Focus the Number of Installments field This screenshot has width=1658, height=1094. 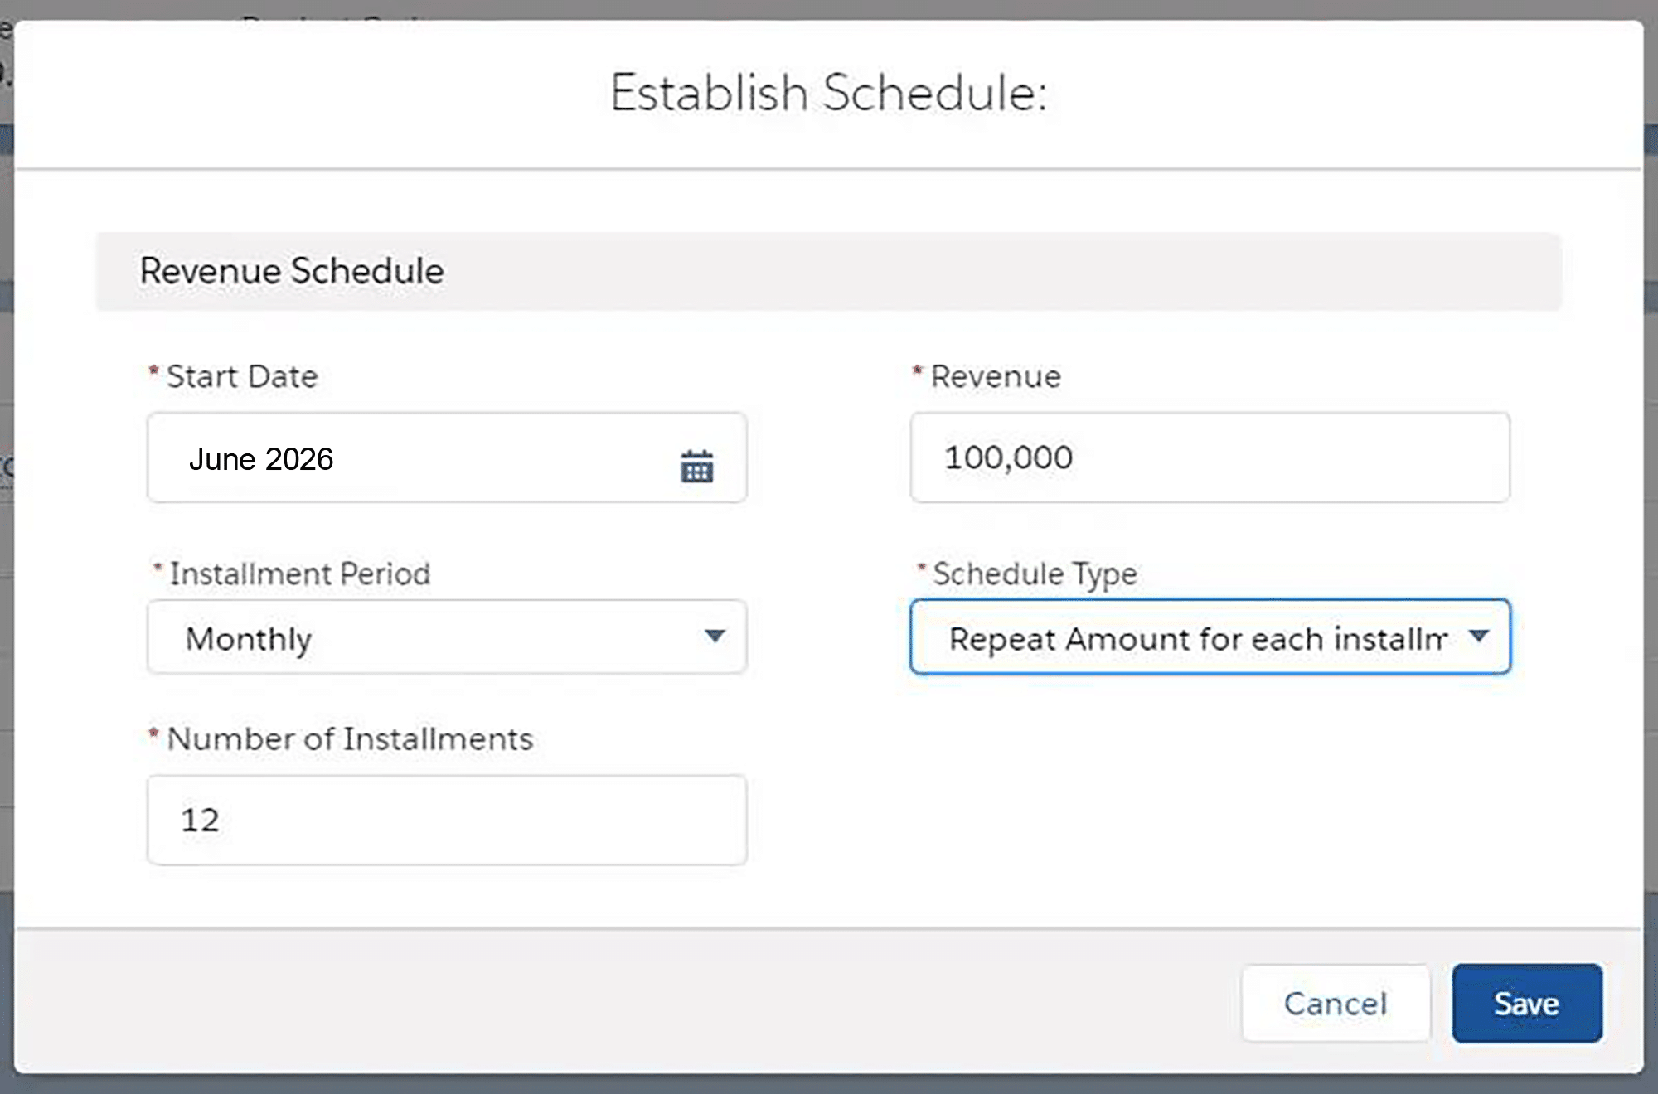tap(446, 820)
